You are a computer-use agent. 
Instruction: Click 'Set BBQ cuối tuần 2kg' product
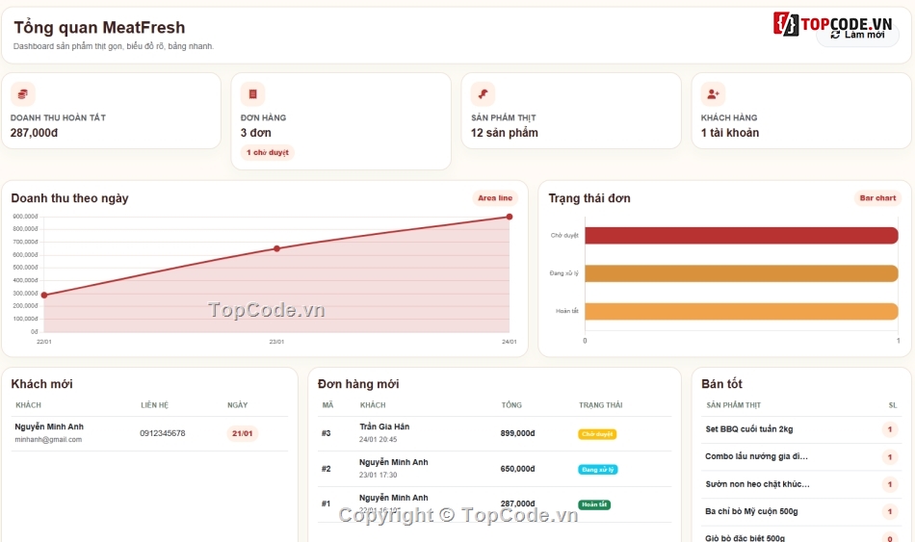748,429
